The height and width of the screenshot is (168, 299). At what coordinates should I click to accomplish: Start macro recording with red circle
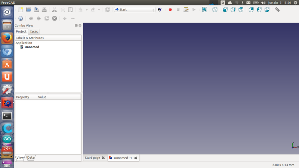170,10
